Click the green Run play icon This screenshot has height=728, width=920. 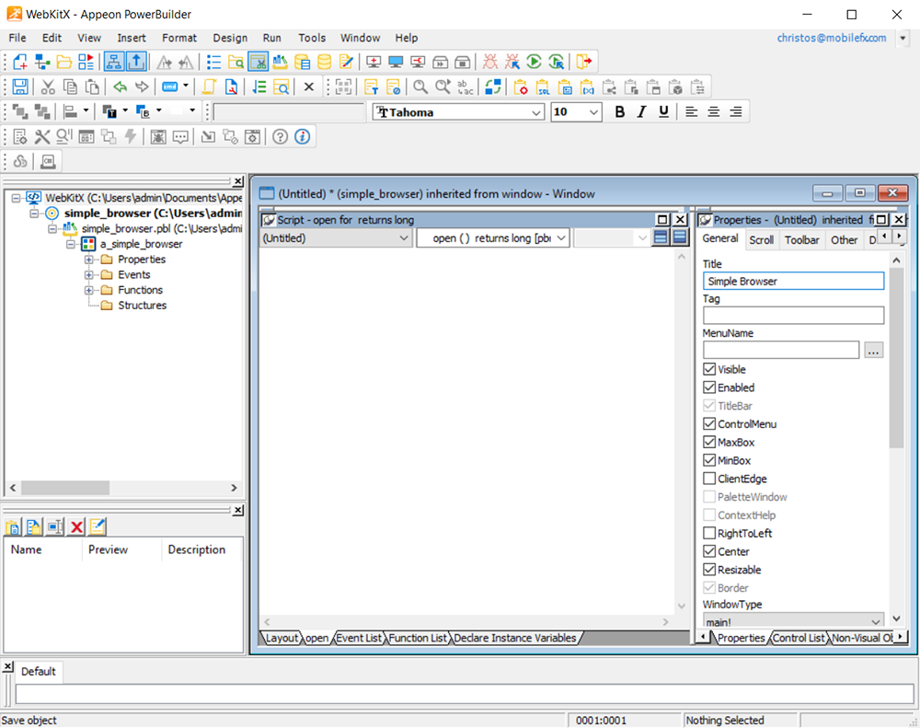pos(534,62)
